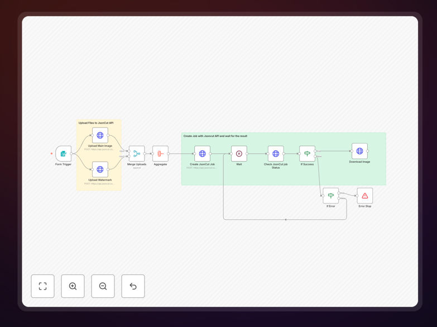This screenshot has width=437, height=327.
Task: Click the 'Merge Uploads' label
Action: click(x=137, y=164)
